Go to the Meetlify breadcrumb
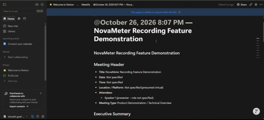This screenshot has width=264, height=120. (x=86, y=5)
